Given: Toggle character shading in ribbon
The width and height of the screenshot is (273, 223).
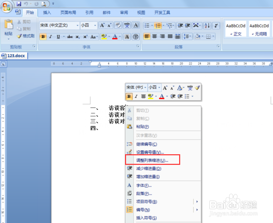Looking at the screenshot, I should pyautogui.click(x=127, y=37).
